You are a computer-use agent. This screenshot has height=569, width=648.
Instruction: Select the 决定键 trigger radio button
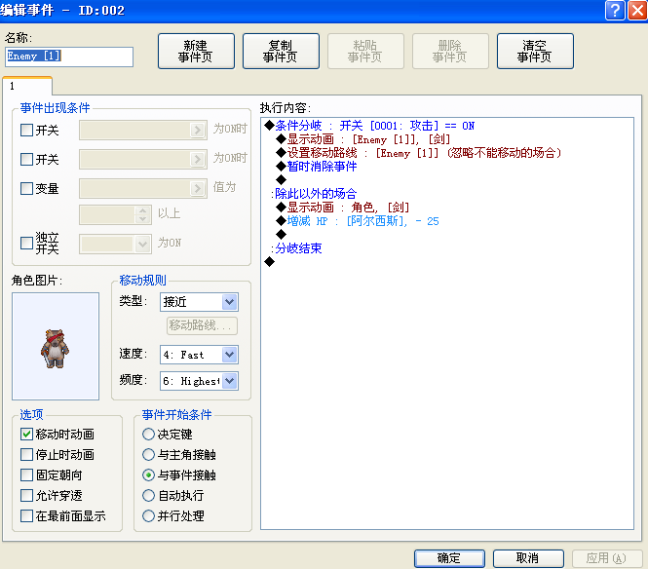coord(148,434)
